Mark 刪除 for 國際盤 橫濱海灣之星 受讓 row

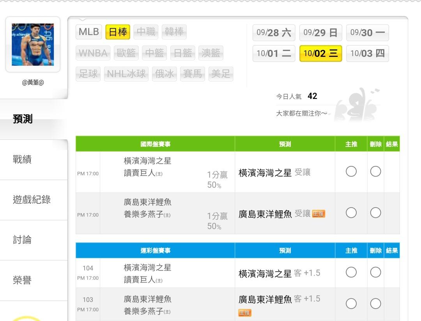tap(376, 171)
